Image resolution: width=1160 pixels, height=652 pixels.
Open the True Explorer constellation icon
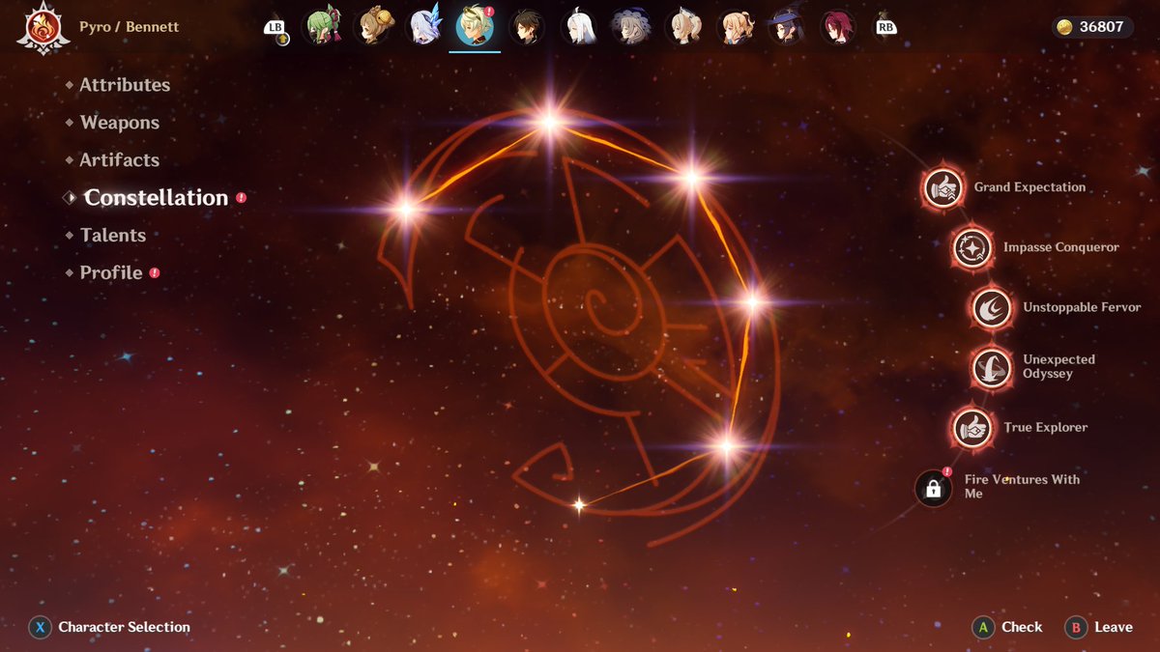[971, 428]
